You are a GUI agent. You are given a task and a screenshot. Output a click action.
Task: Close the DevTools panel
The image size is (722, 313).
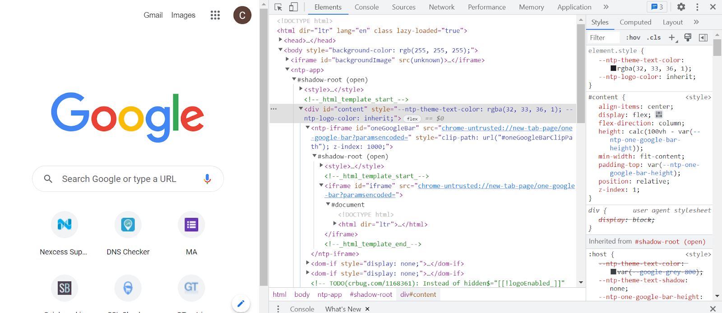tap(713, 7)
